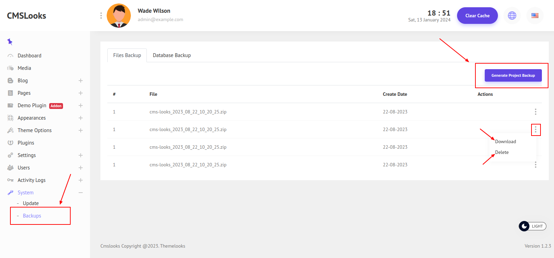This screenshot has width=554, height=258.
Task: Switch to the Database Backup tab
Action: pyautogui.click(x=172, y=55)
